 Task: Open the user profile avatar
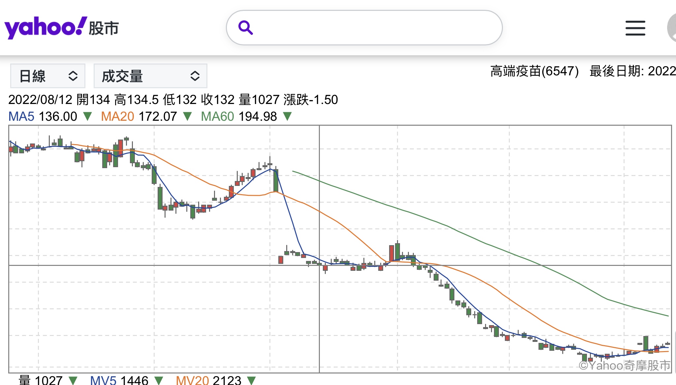click(671, 28)
